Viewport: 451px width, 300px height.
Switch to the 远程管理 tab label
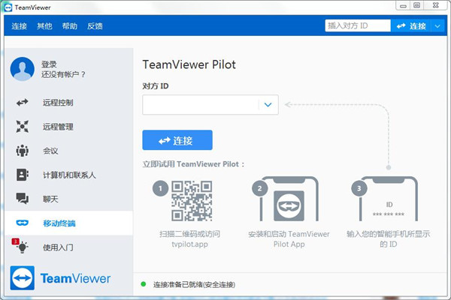[x=58, y=127]
